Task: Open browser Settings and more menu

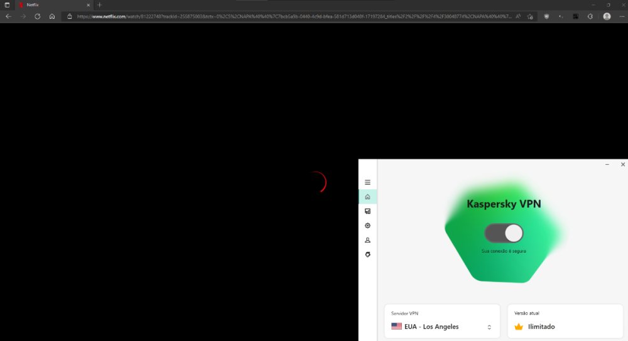Action: (x=622, y=16)
